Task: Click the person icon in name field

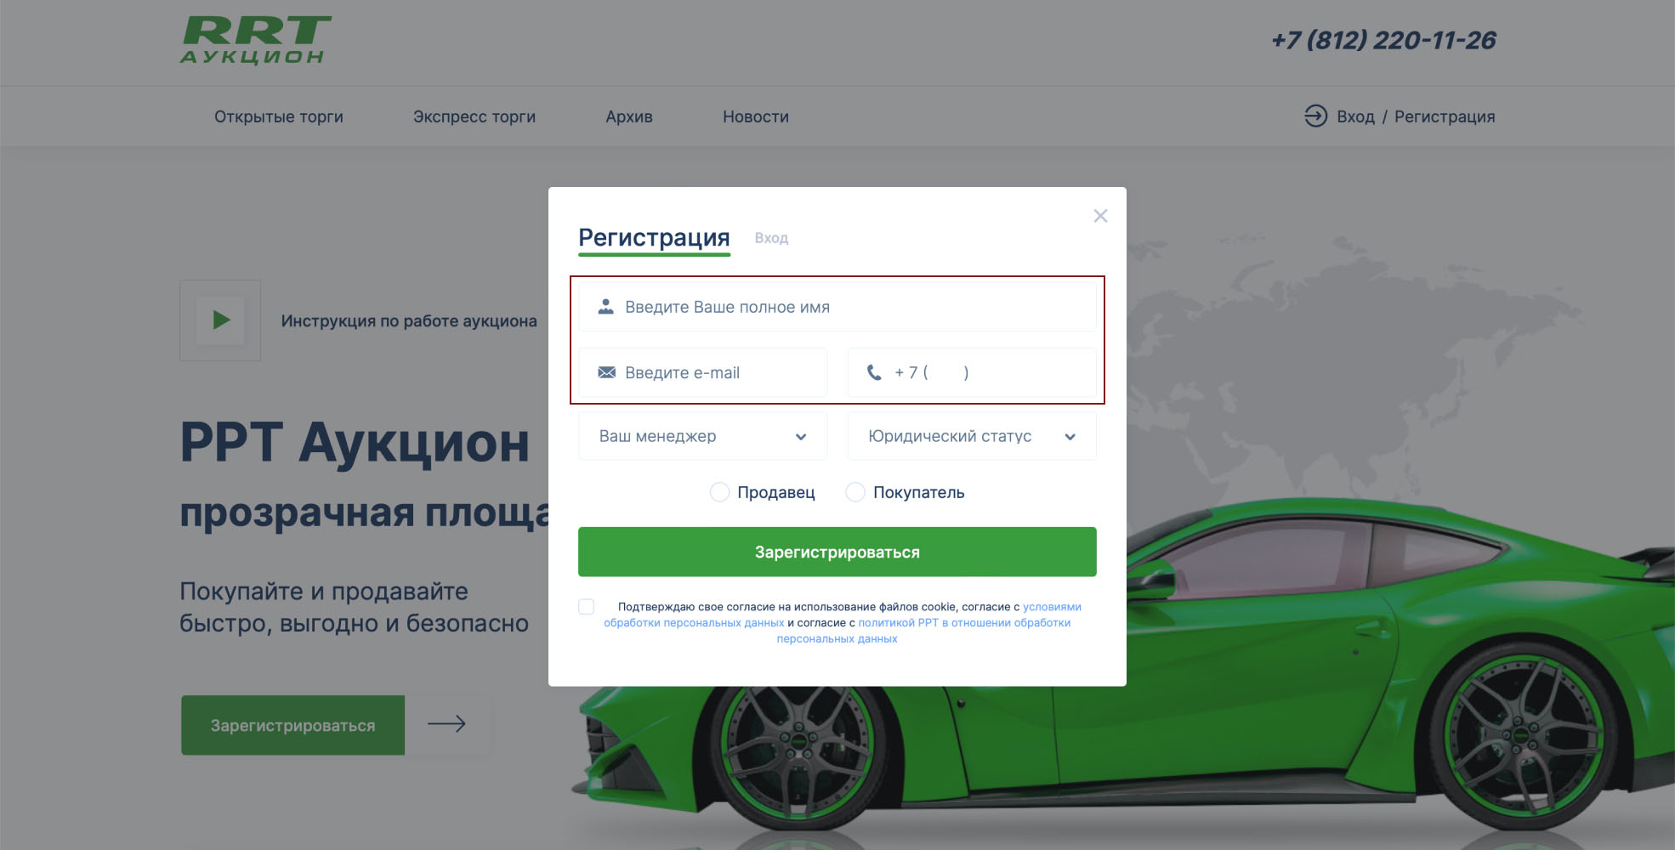Action: tap(605, 307)
